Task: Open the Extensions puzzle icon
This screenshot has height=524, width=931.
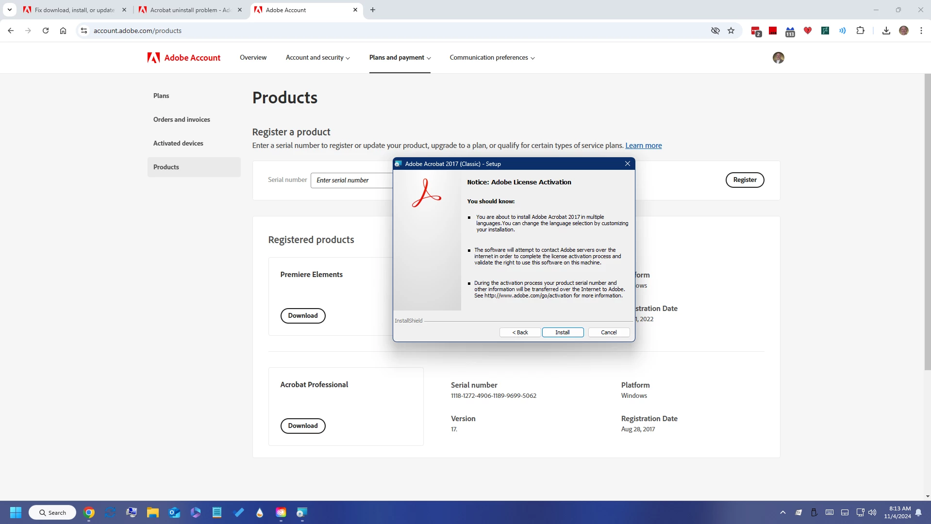Action: point(860,31)
